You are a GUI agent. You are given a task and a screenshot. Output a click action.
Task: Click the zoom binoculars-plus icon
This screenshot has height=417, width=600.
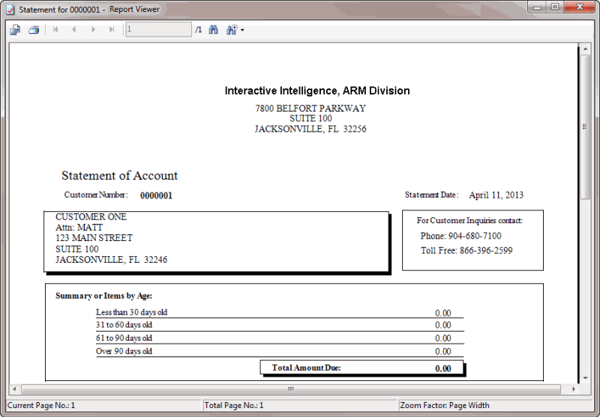tap(231, 30)
